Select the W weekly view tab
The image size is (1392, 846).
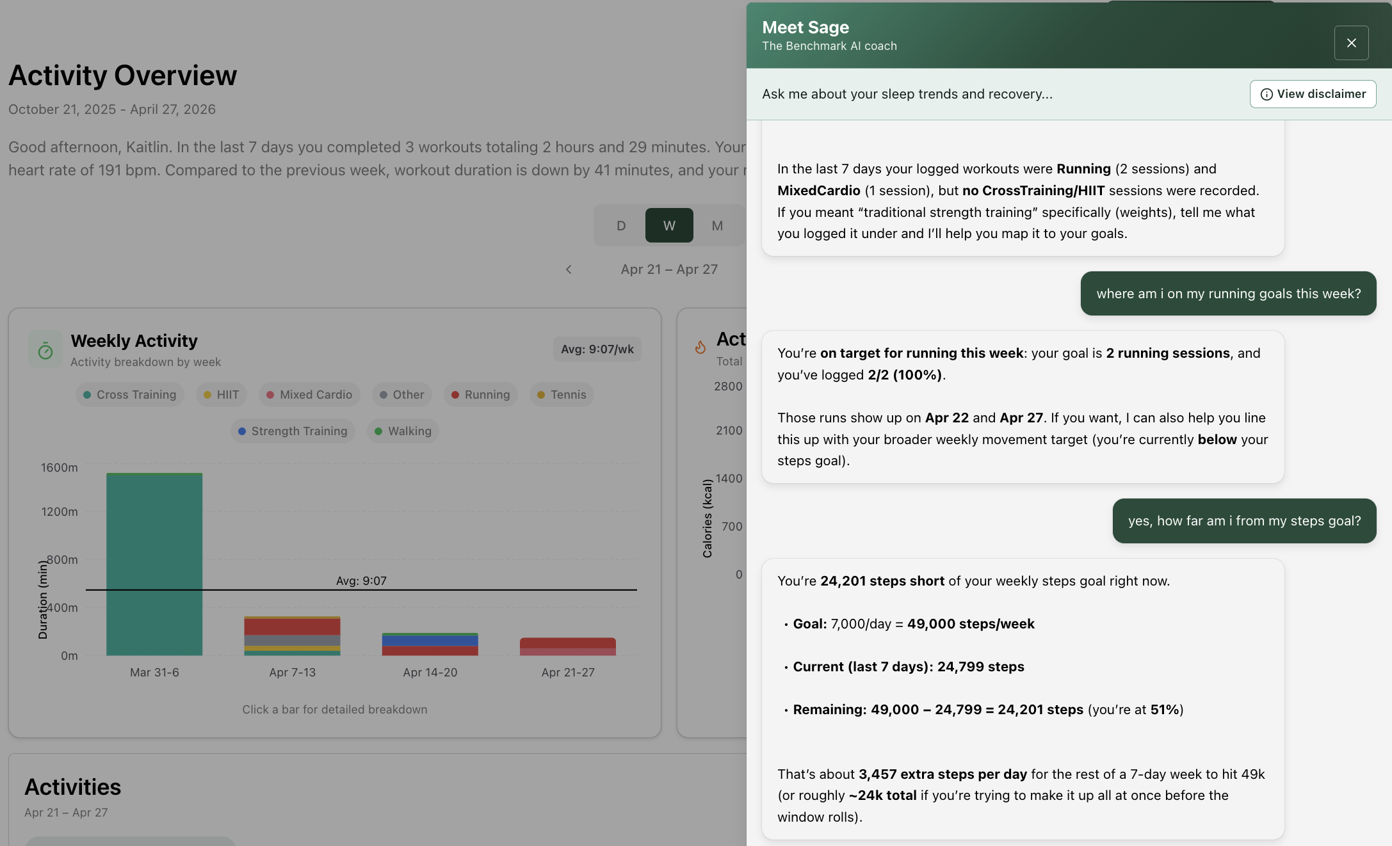pos(669,225)
